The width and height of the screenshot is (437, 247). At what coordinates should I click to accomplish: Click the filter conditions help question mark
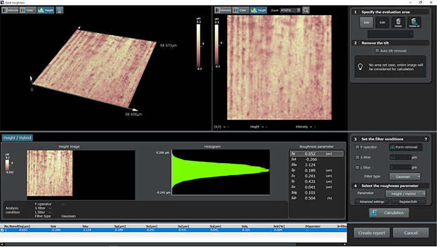tap(426, 139)
